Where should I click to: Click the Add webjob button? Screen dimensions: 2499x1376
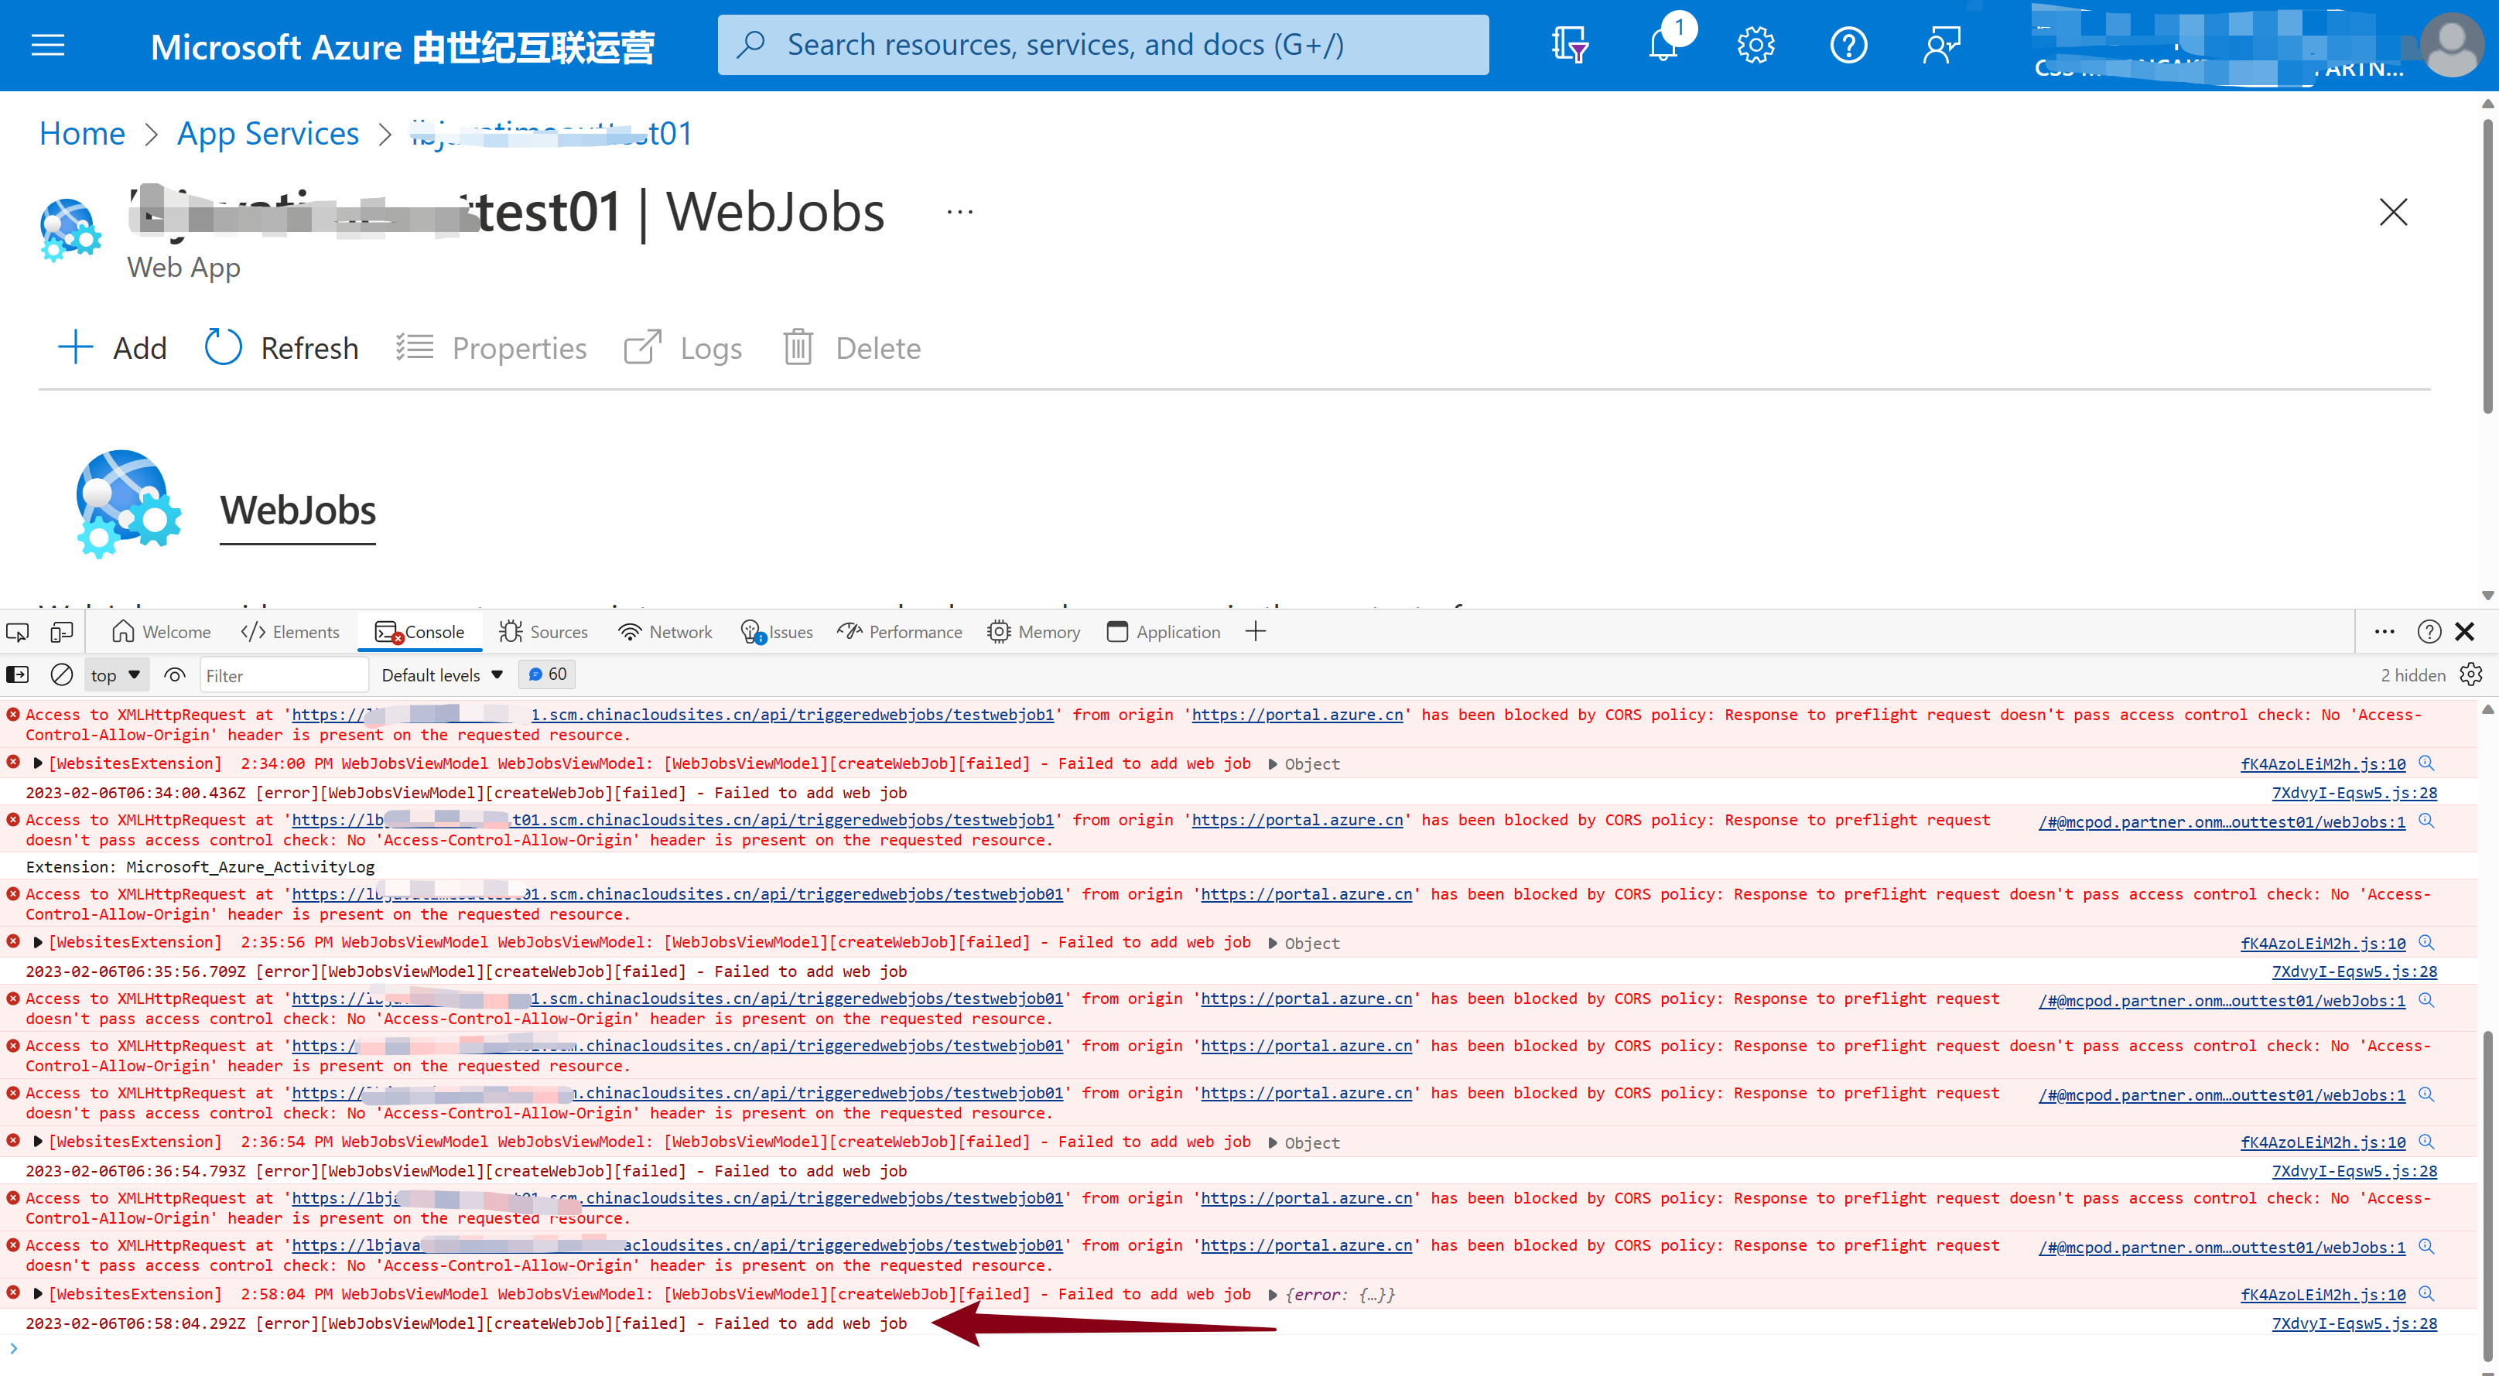pyautogui.click(x=114, y=348)
